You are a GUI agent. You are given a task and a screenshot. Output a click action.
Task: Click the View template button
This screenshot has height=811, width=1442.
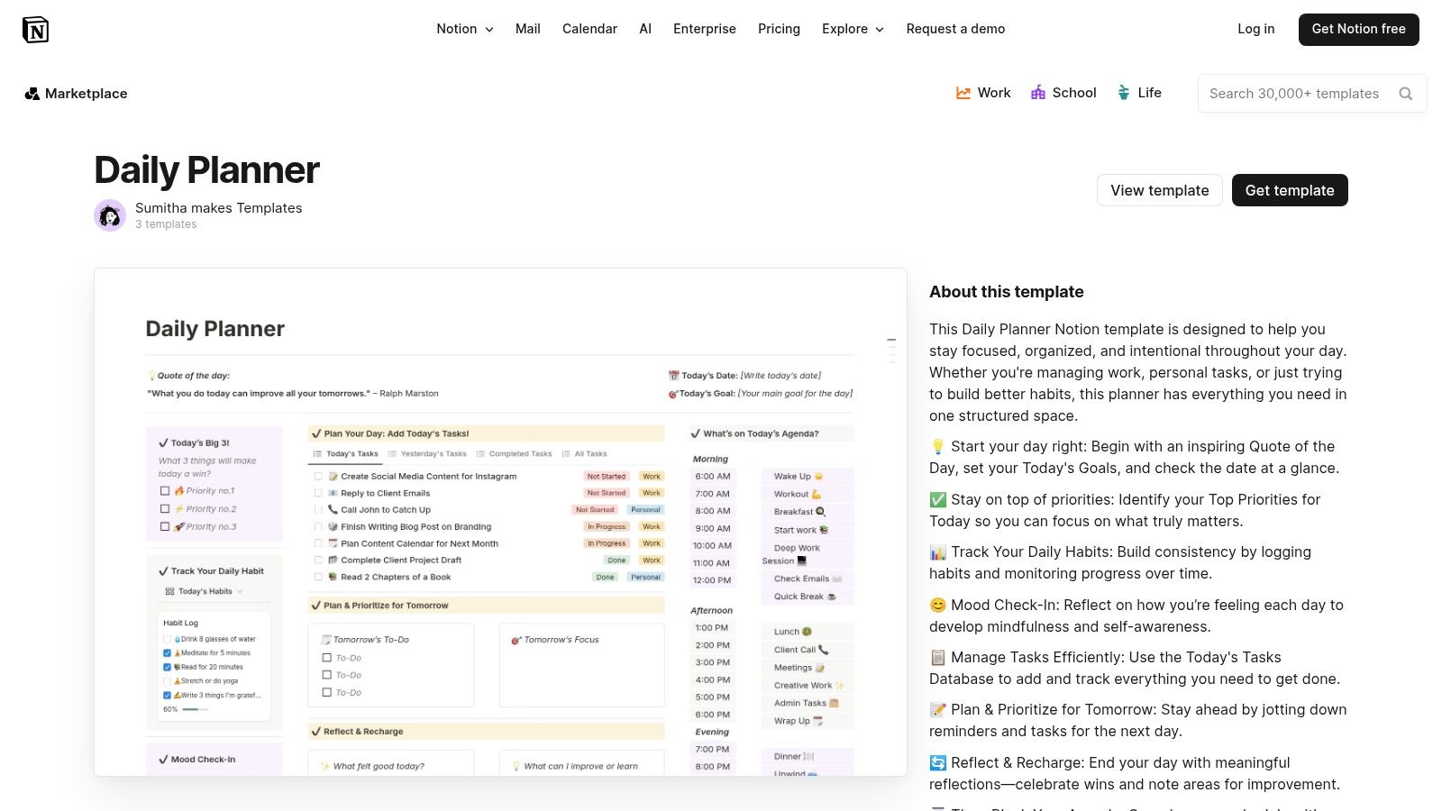1159,190
